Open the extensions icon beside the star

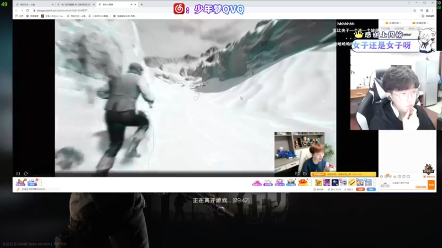click(422, 10)
